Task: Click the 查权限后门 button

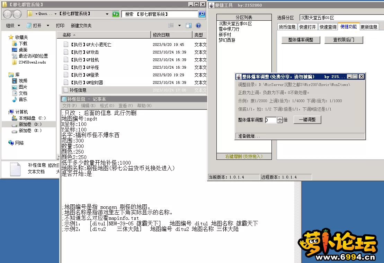Action: (343, 40)
